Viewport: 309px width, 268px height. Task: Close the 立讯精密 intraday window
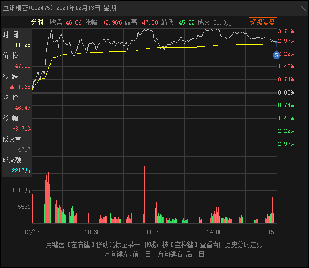303,8
